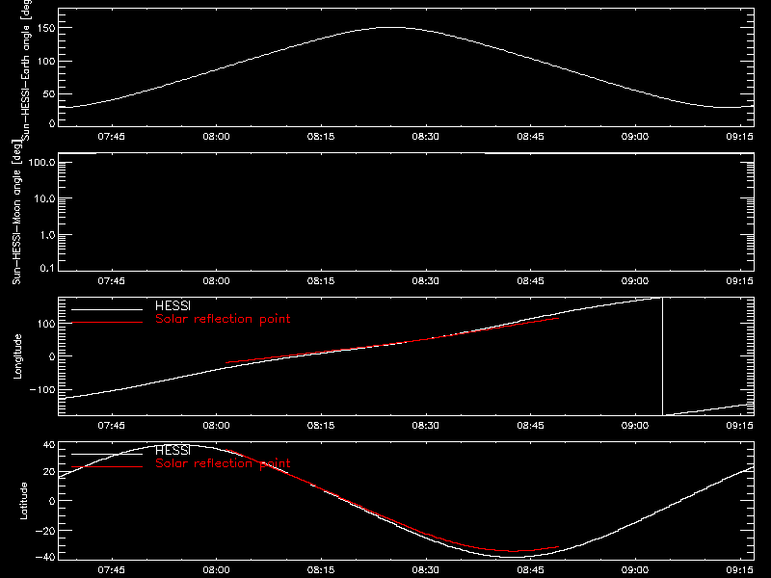The image size is (771, 578).
Task: Click 07:45 time label under Earth angle plot
Action: click(111, 137)
